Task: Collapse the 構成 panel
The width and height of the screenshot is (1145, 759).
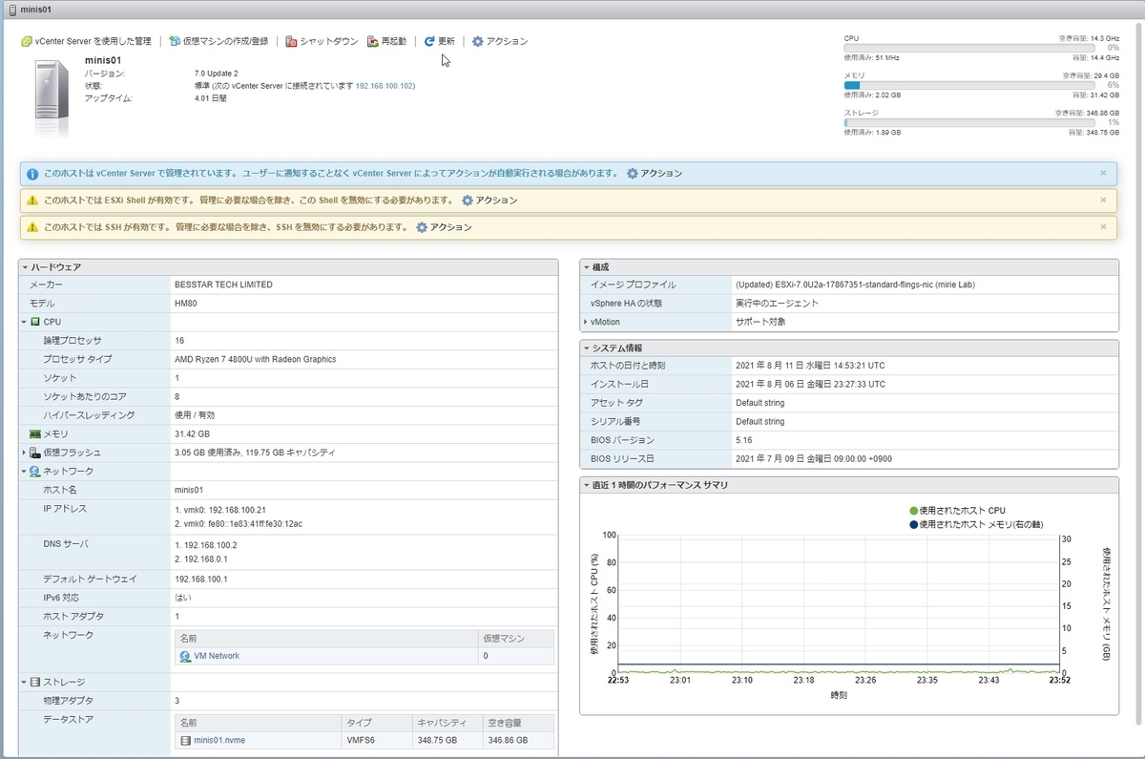Action: (587, 267)
